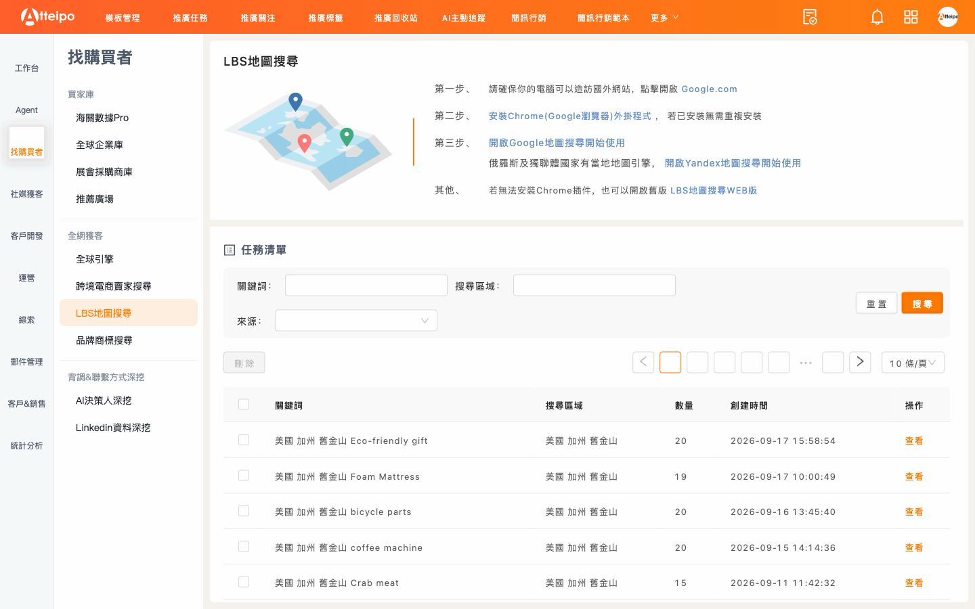Open 推廣任務 in top navigation
Image resolution: width=975 pixels, height=609 pixels.
pyautogui.click(x=190, y=18)
